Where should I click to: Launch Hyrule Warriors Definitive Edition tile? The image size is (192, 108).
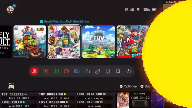click(x=64, y=42)
